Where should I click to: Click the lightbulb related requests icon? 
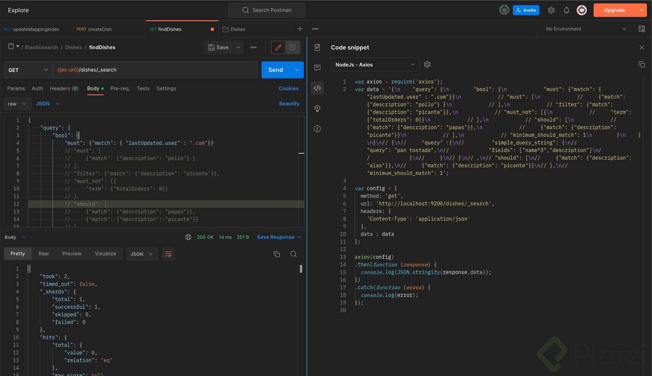317,108
